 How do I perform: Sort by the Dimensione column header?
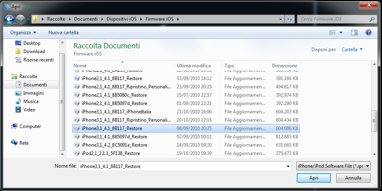[x=285, y=66]
